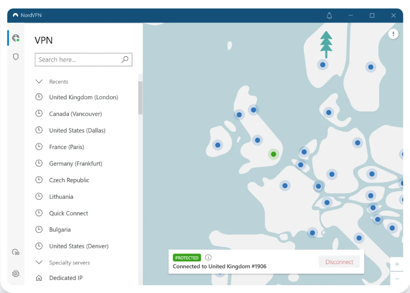Collapse the Specialty servers section
Screen dimensions: 410x293
point(39,263)
